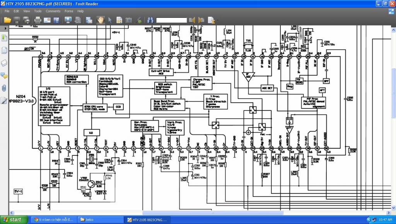Click the system tray expand arrow
The width and height of the screenshot is (396, 224).
(369, 220)
